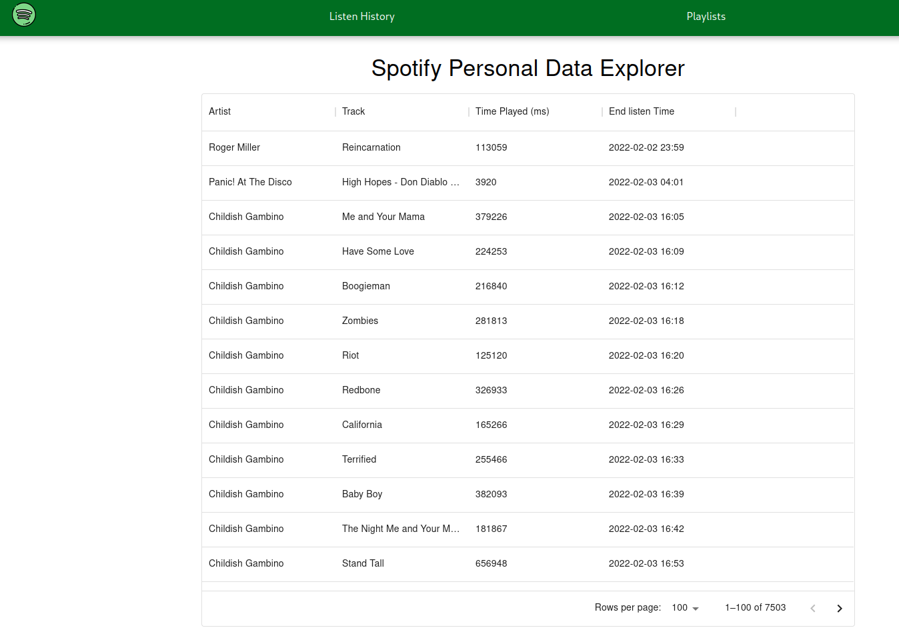The height and width of the screenshot is (630, 899).
Task: Click the 2022-02-02 23:59 end time
Action: [646, 147]
